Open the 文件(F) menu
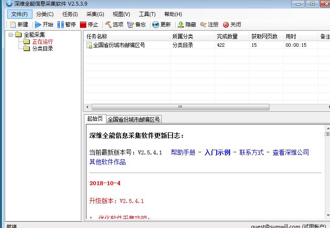Viewport: 330px width, 228px height. point(19,14)
